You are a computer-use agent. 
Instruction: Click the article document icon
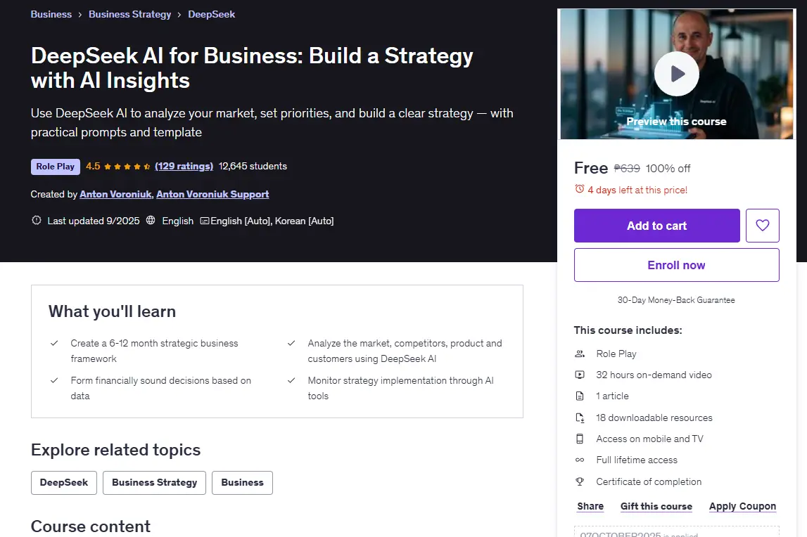click(x=580, y=396)
